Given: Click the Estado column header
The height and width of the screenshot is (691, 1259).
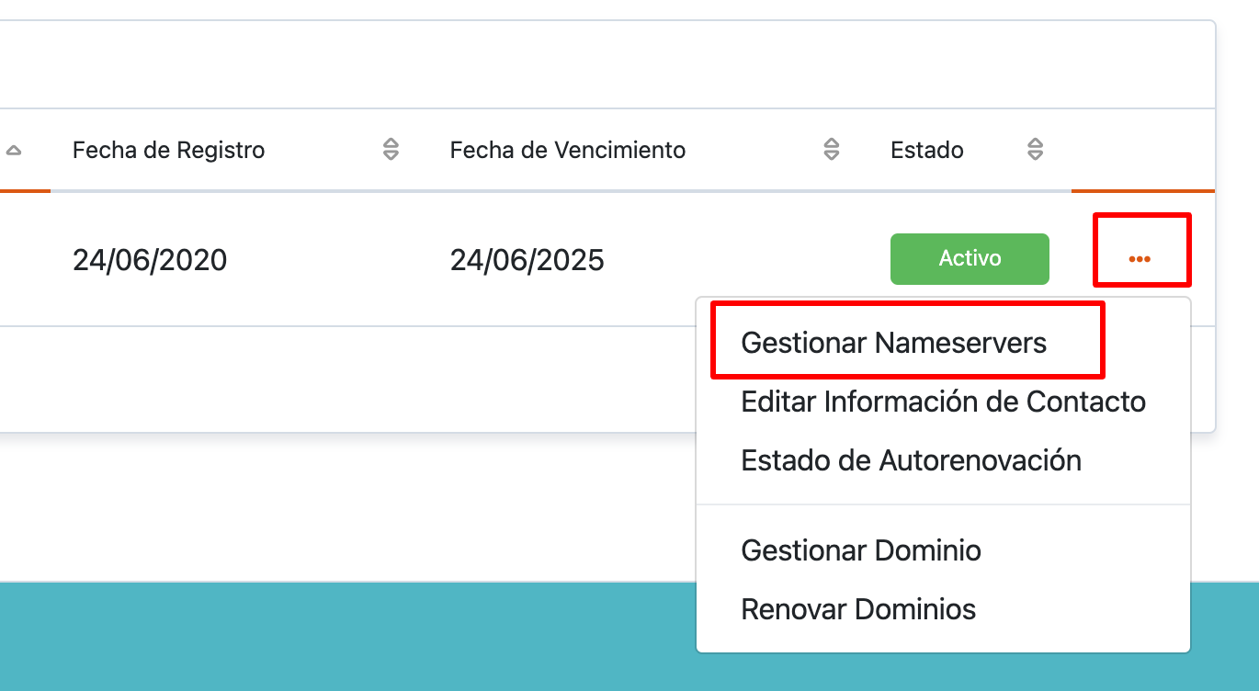Looking at the screenshot, I should [x=926, y=150].
